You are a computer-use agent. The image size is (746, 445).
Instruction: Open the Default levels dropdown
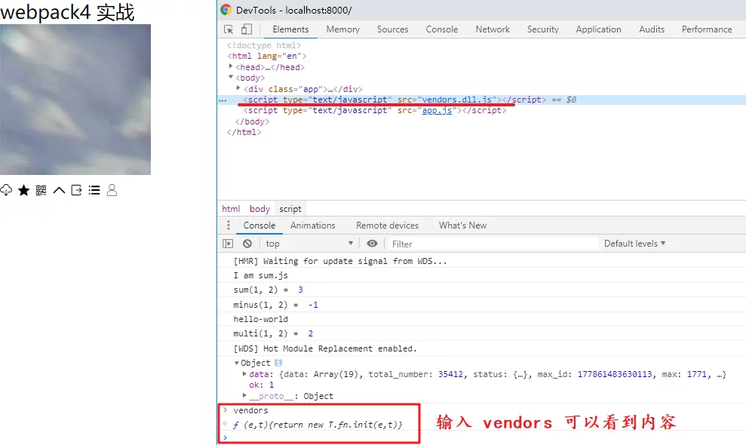[634, 244]
